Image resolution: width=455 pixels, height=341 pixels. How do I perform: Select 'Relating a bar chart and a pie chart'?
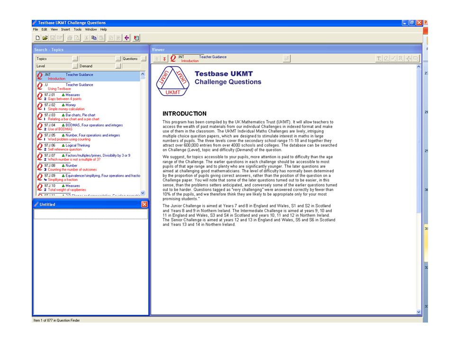click(88, 117)
